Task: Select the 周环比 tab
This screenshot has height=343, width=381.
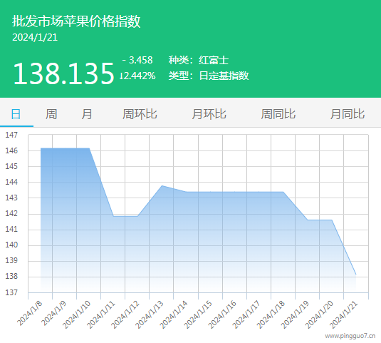Action: pos(140,114)
